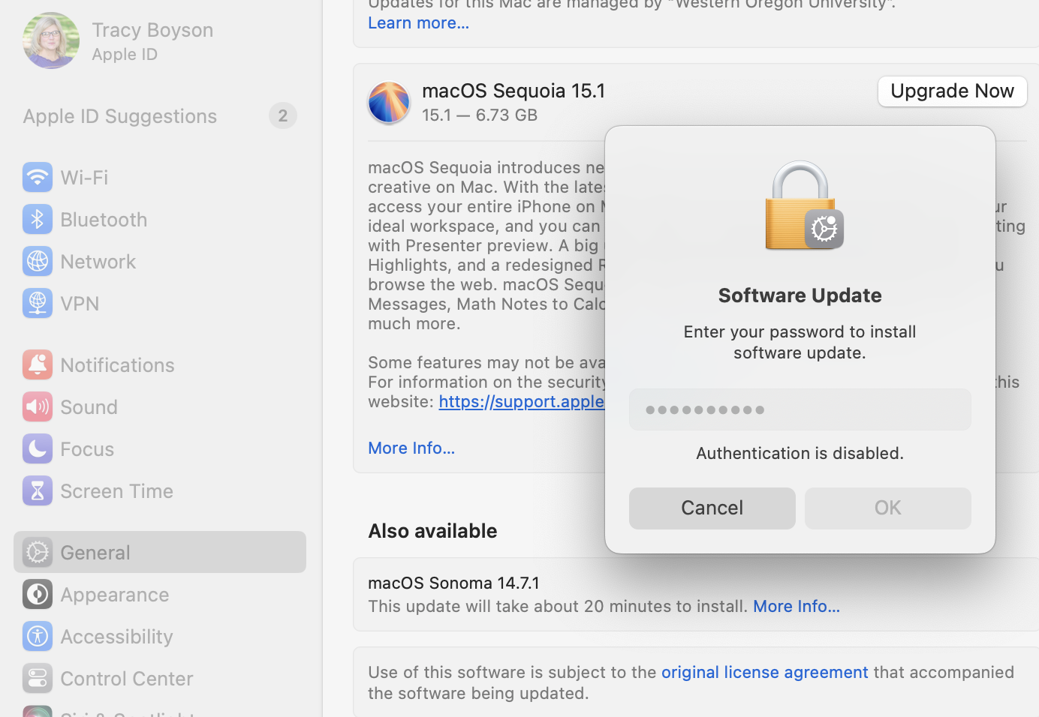Select VPN in the sidebar
Image resolution: width=1039 pixels, height=717 pixels.
point(160,303)
